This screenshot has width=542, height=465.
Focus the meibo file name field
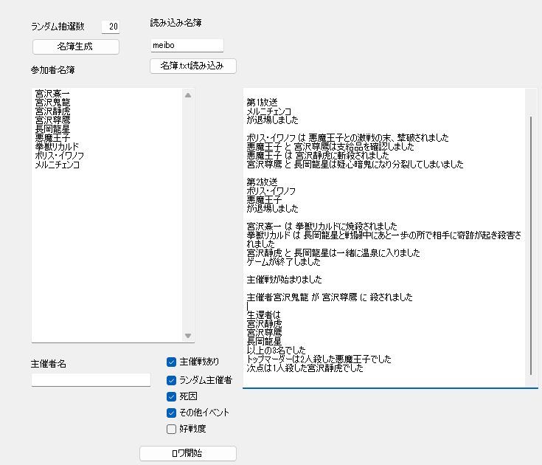[x=187, y=46]
